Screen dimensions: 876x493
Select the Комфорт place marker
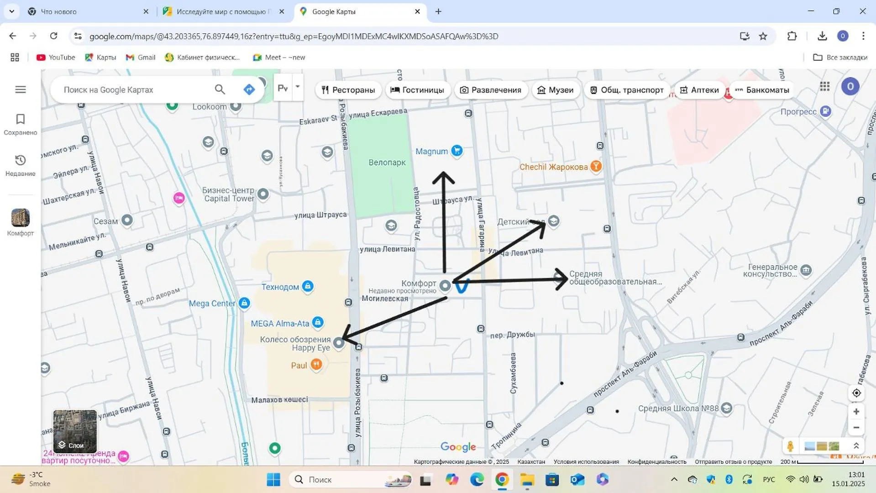[445, 286]
